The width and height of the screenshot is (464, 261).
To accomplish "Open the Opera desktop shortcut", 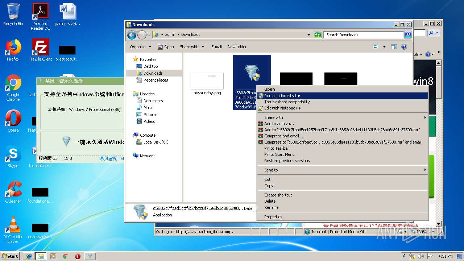I will point(13,121).
